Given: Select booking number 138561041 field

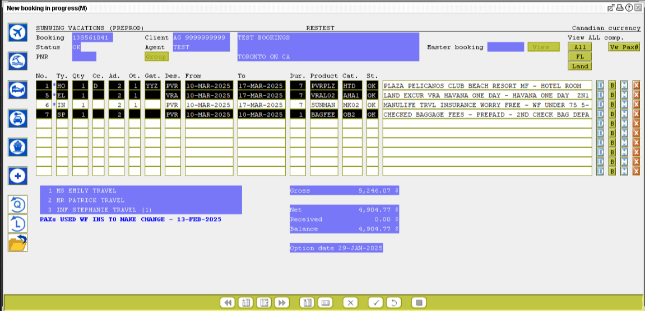Looking at the screenshot, I should tap(92, 37).
